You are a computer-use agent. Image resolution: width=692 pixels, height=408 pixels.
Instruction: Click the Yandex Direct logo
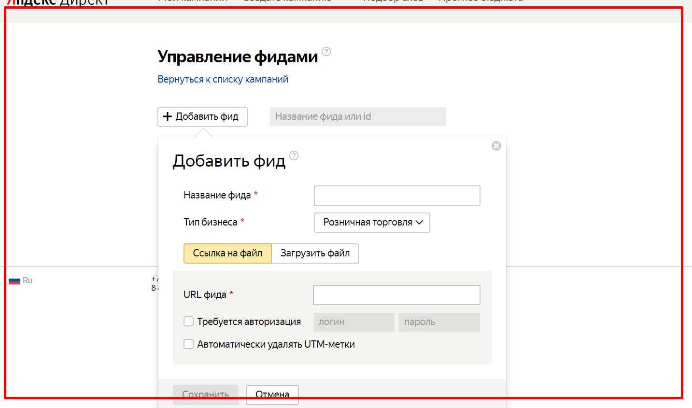point(57,2)
